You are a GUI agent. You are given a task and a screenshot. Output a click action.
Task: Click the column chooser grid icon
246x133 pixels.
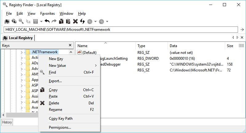(x=241, y=46)
